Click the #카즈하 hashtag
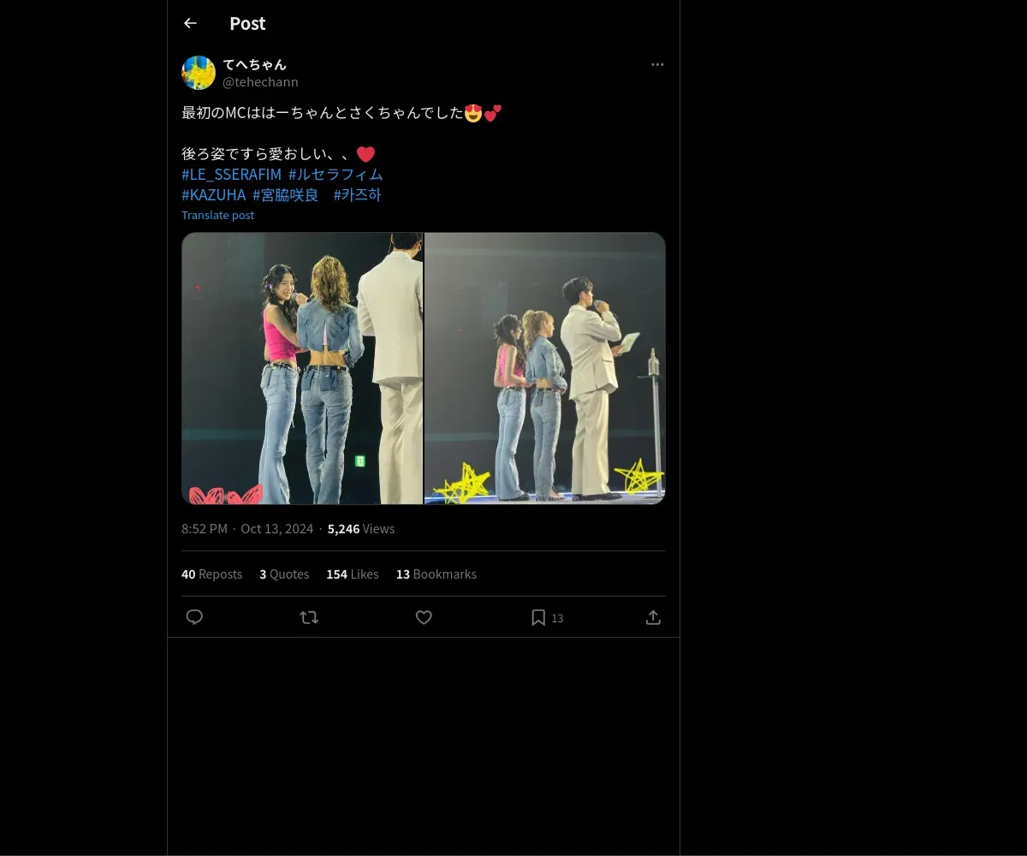Screen dimensions: 1027x856 click(x=357, y=195)
